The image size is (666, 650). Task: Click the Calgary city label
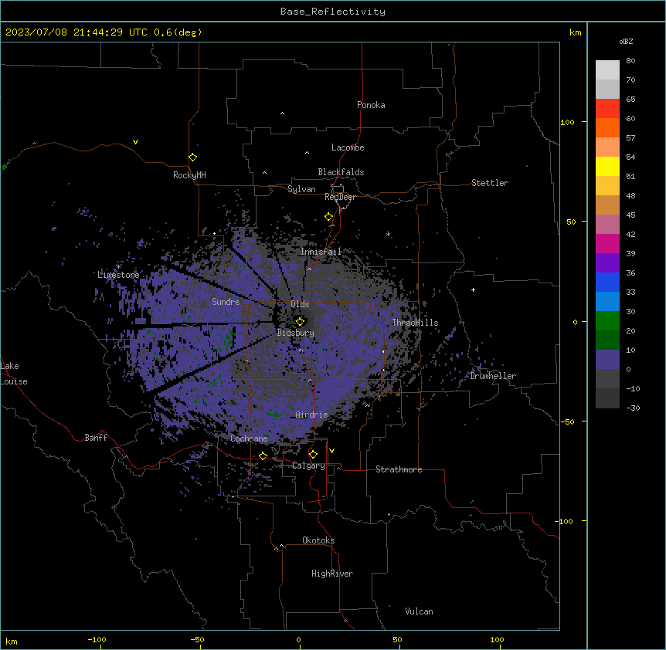pos(308,465)
